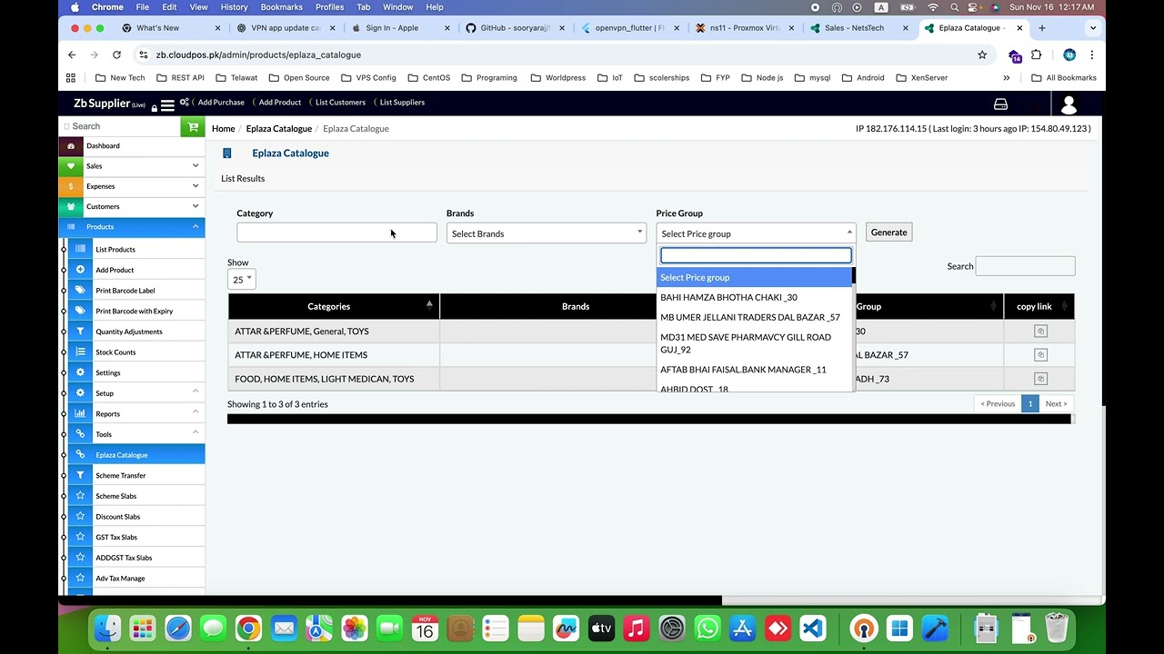Open the Dashboard sidebar icon
The image size is (1164, 654).
pyautogui.click(x=71, y=145)
